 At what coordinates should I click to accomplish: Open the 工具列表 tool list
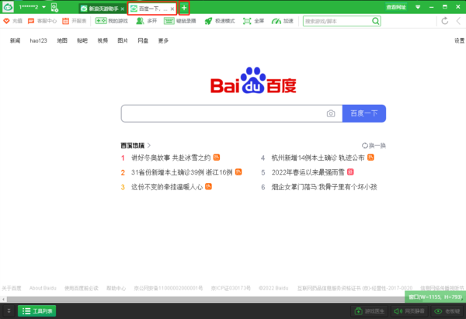point(37,311)
